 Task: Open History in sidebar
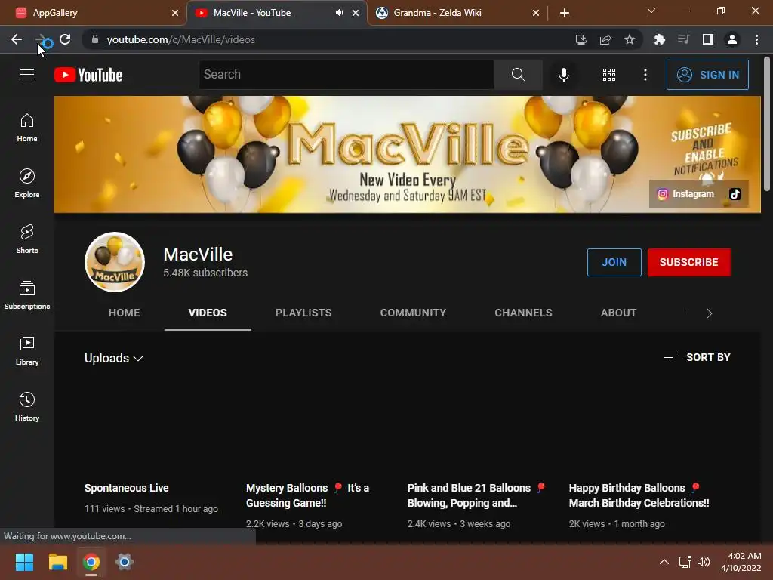(27, 407)
